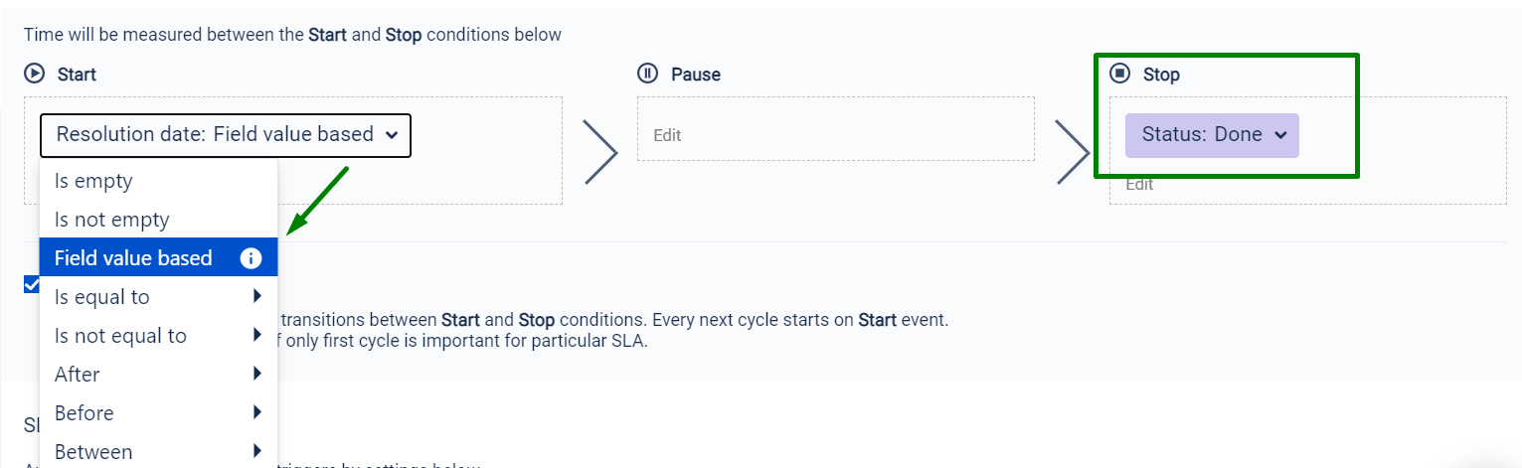The width and height of the screenshot is (1522, 468).
Task: Select 'Is empty' option
Action: tap(93, 181)
